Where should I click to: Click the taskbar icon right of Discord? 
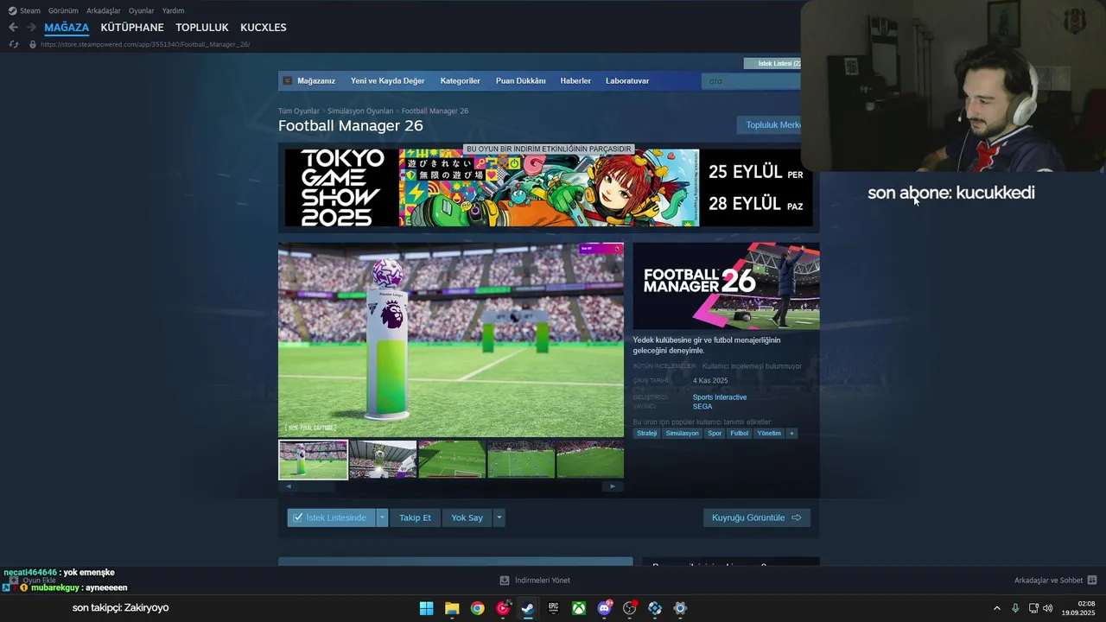[x=630, y=608]
